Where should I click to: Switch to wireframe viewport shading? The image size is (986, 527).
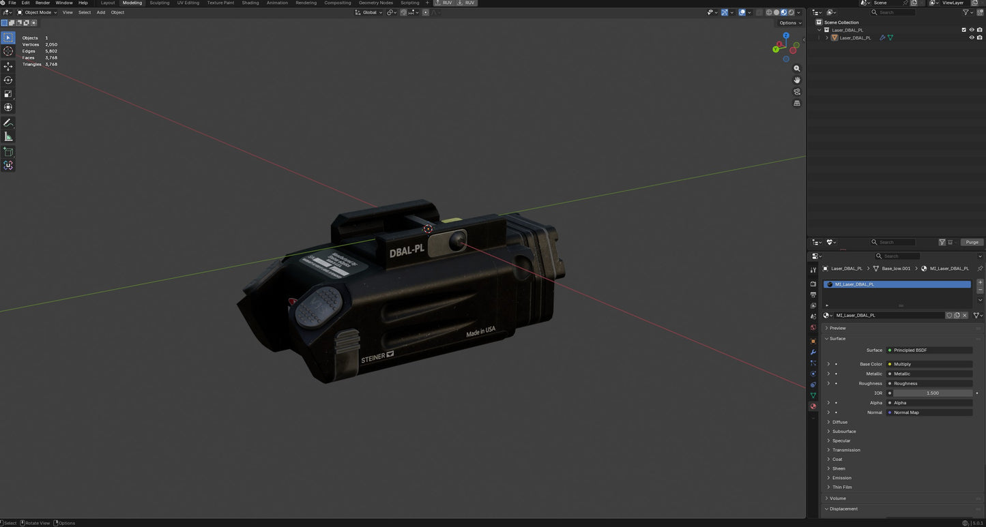click(769, 12)
